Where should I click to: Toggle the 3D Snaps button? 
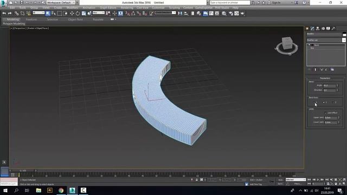point(127,14)
